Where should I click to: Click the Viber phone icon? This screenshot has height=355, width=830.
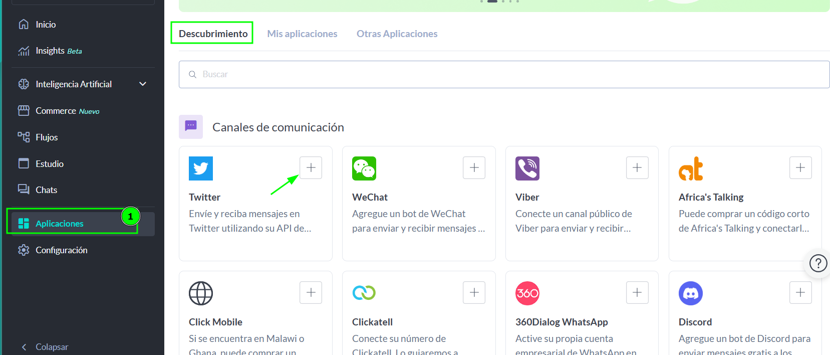pyautogui.click(x=527, y=168)
